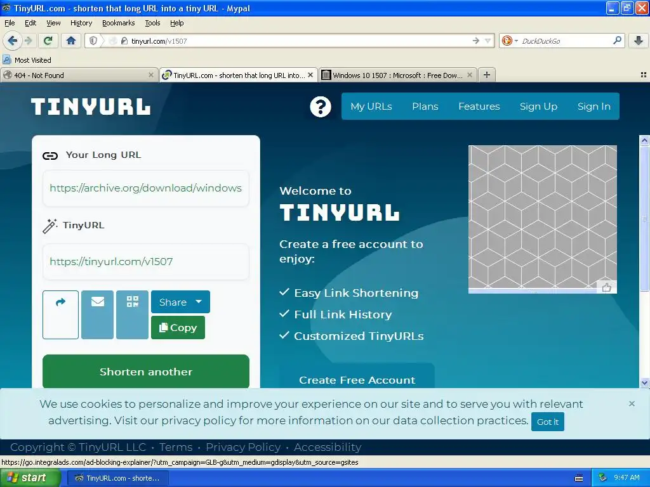650x487 pixels.
Task: Go forward with the browser forward arrow
Action: click(x=28, y=41)
